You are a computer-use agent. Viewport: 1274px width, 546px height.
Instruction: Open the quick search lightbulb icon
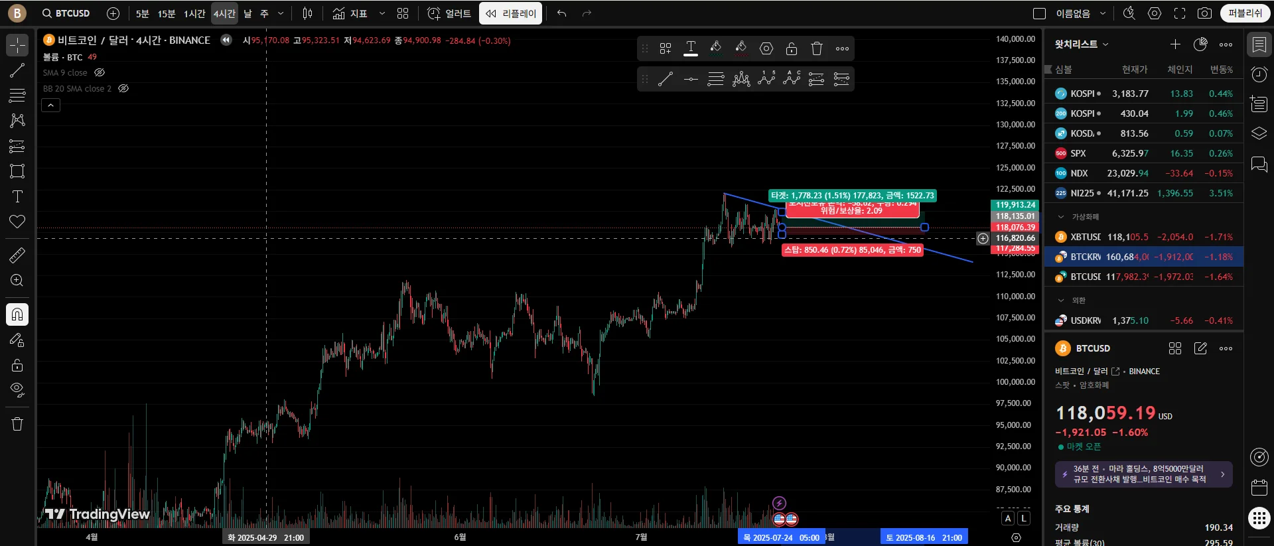pos(1129,13)
